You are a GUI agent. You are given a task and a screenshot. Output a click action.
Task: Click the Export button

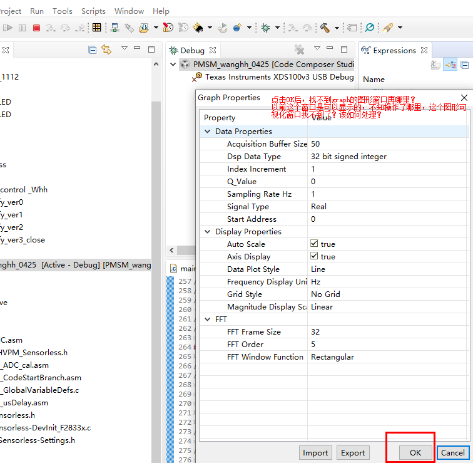(353, 452)
